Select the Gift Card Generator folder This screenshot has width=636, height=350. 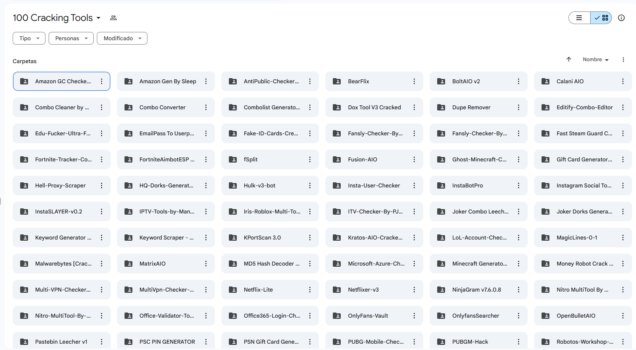[583, 159]
